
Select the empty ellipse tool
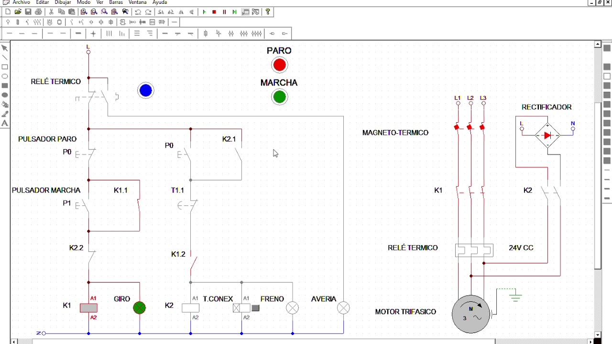click(x=5, y=76)
